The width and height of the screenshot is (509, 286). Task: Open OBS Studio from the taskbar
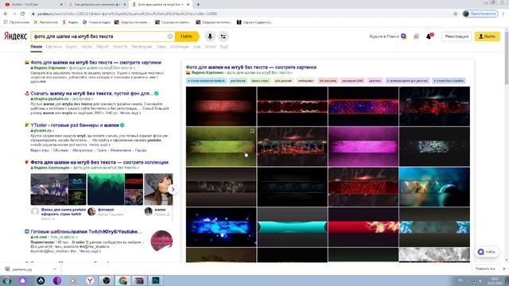coord(106,280)
